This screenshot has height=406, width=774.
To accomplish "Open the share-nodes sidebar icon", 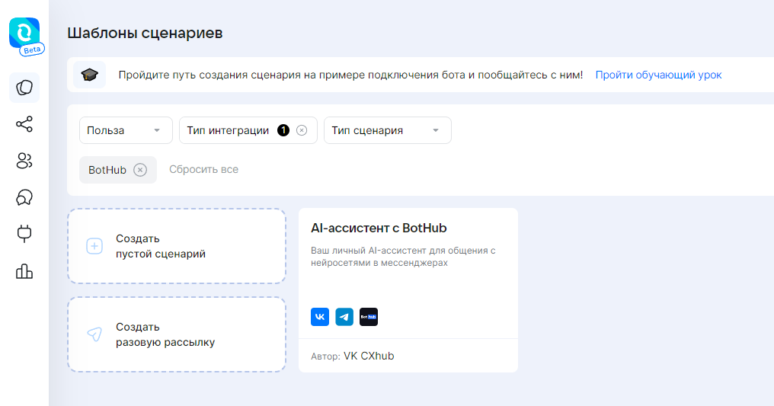I will click(x=24, y=124).
